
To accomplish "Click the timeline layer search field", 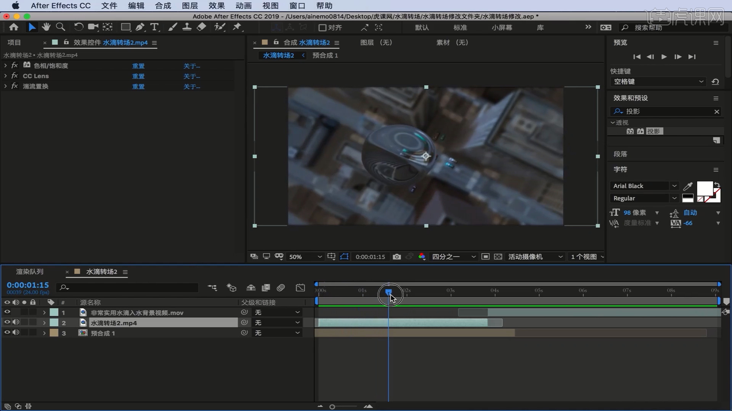I will [x=128, y=288].
